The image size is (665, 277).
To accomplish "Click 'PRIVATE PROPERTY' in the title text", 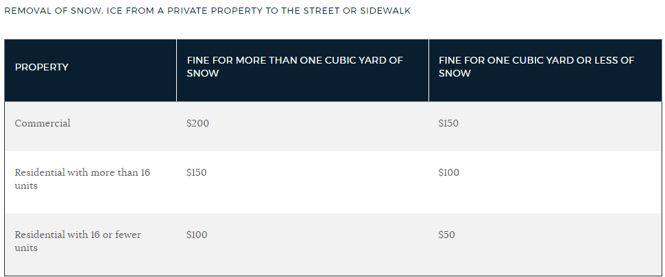I will coord(215,11).
